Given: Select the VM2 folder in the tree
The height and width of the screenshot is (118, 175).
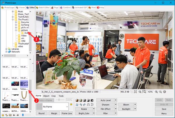Looking at the screenshot, I should (23, 41).
